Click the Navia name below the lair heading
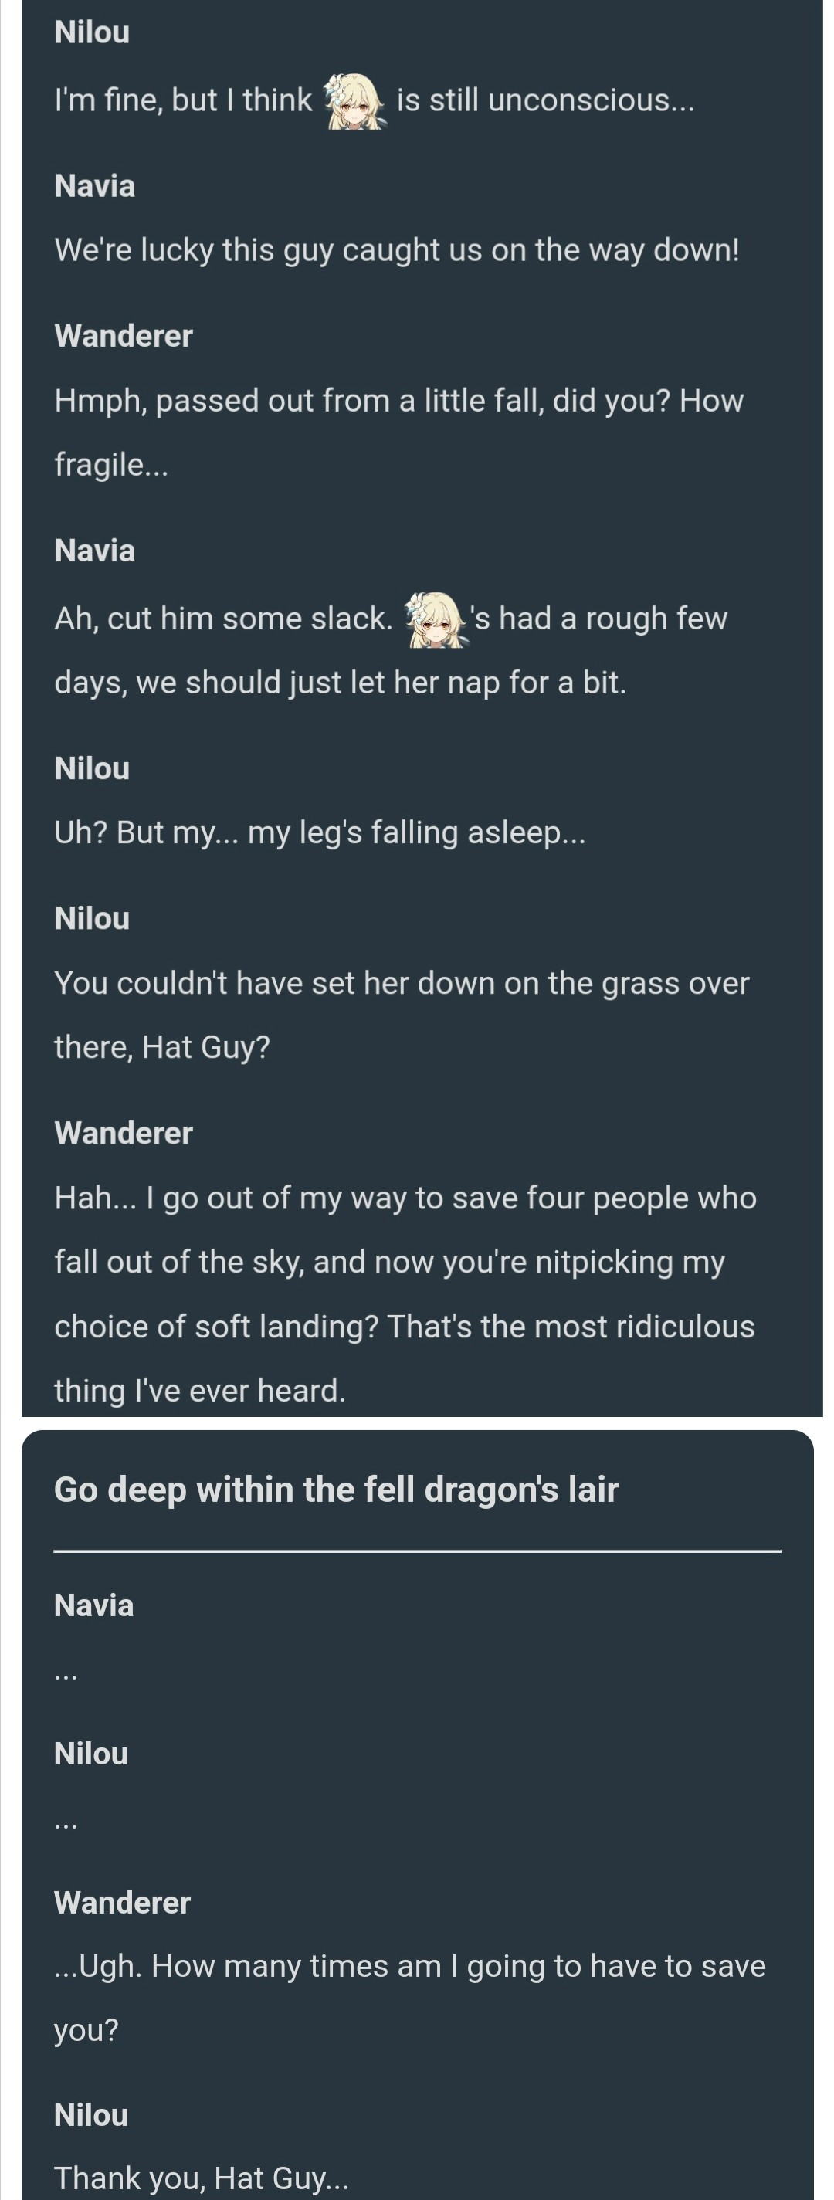 [94, 1605]
